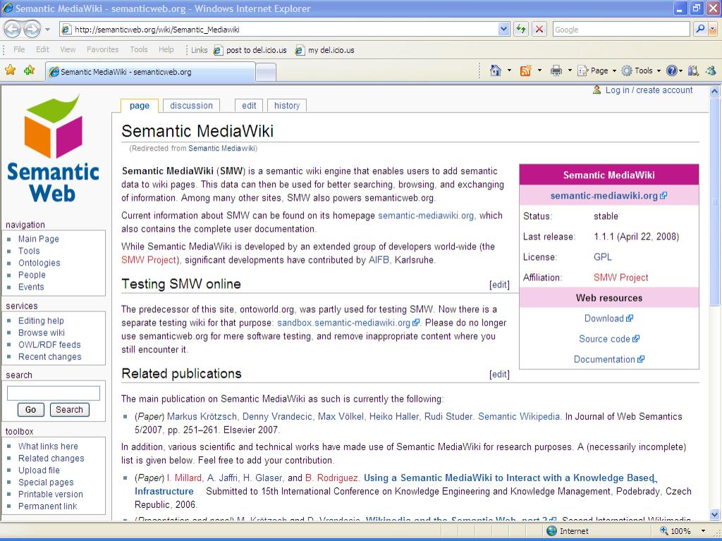Click the red Stop loading icon

(x=539, y=30)
